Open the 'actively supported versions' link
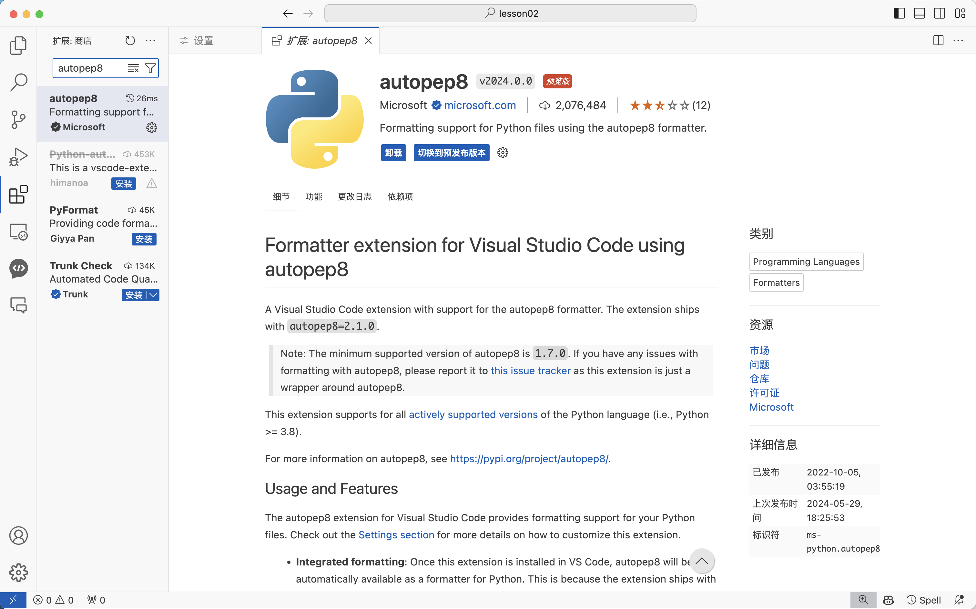 coord(473,414)
